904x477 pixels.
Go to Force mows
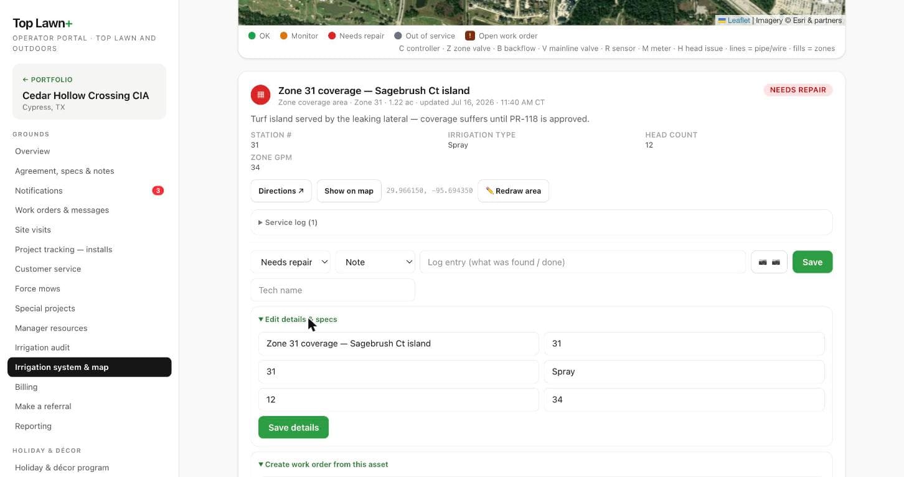coord(90,288)
